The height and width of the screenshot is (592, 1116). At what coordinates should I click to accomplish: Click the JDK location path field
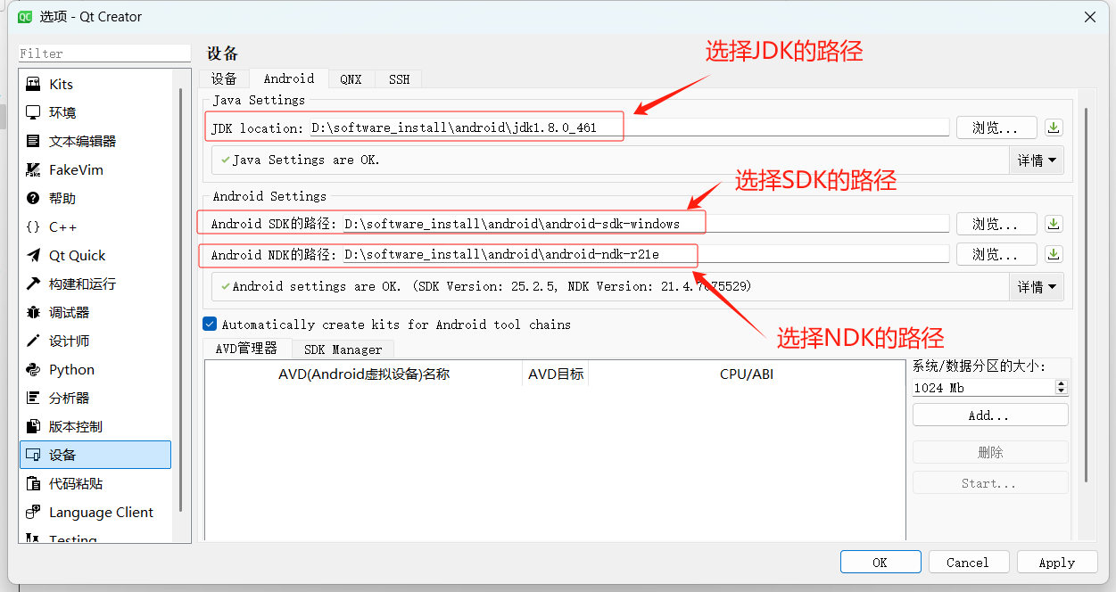pos(630,127)
